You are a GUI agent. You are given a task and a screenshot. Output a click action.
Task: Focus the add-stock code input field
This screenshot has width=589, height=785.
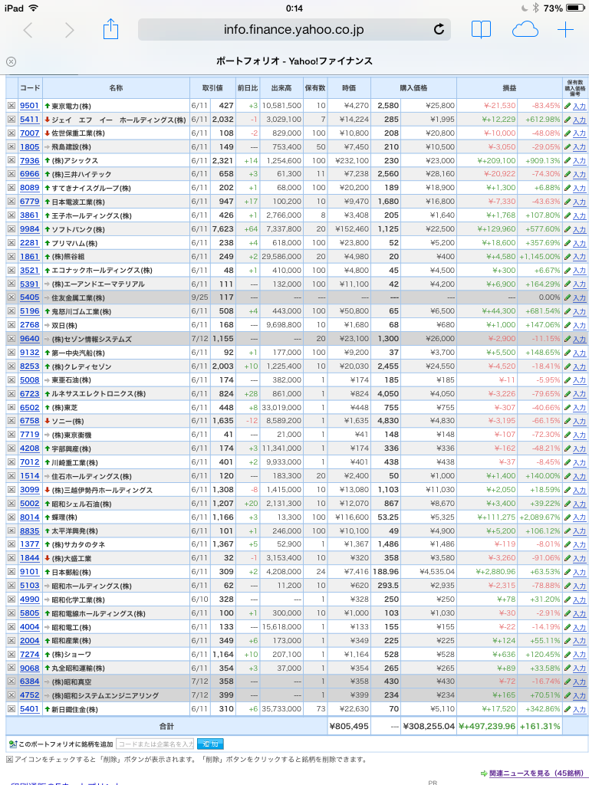point(155,744)
